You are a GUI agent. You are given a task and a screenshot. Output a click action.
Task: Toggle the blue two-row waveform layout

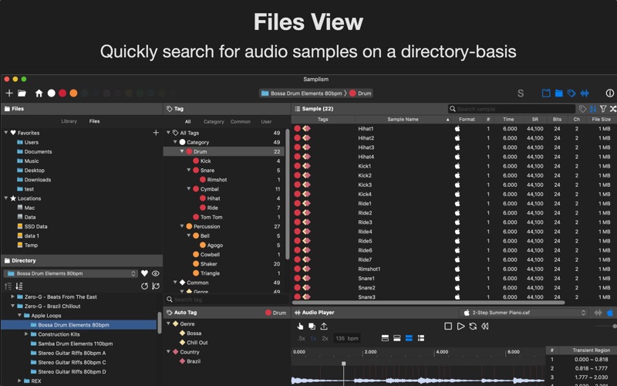coord(409,338)
